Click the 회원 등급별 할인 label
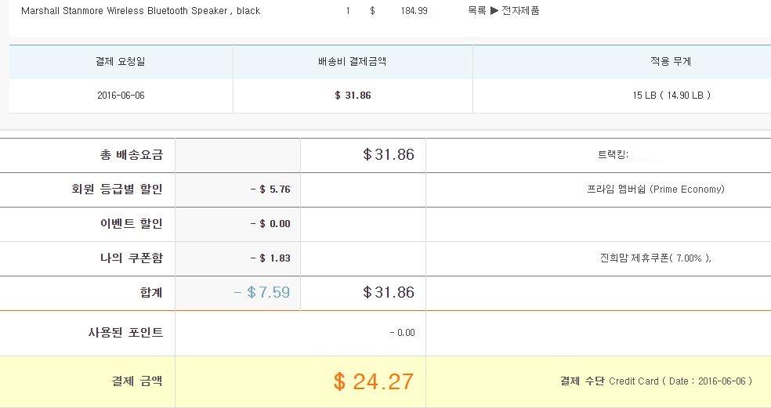 (x=117, y=190)
